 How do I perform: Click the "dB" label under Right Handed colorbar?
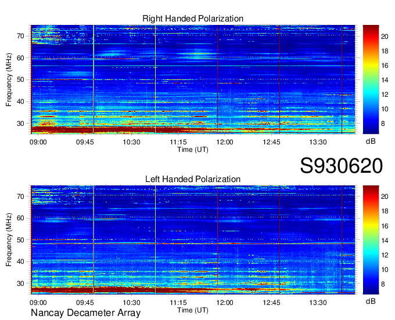coord(371,141)
